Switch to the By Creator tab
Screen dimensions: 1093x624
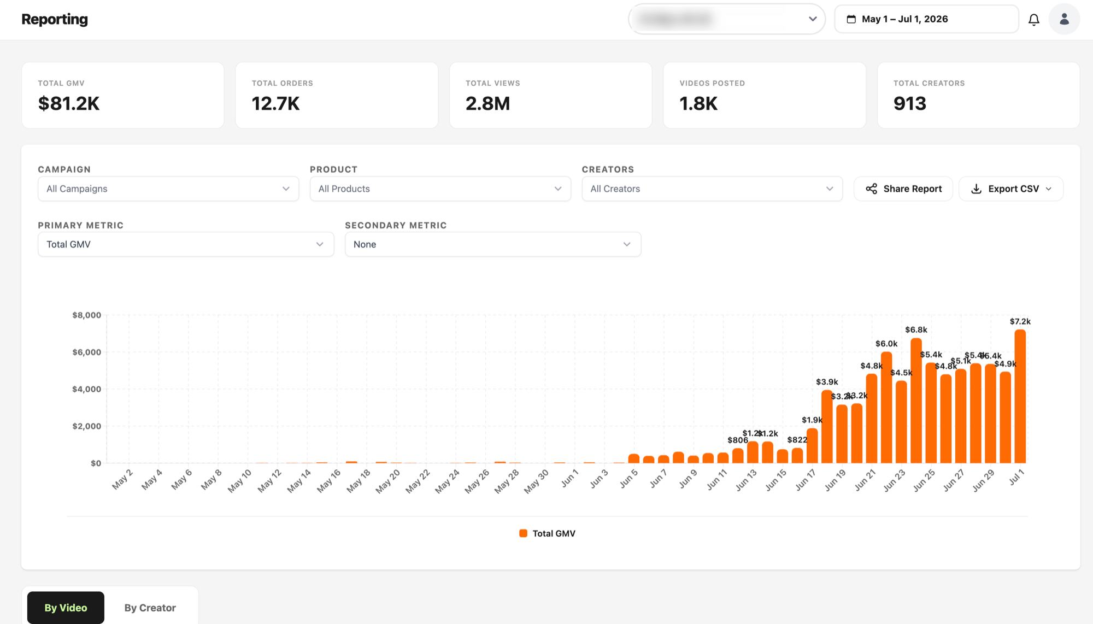point(150,608)
